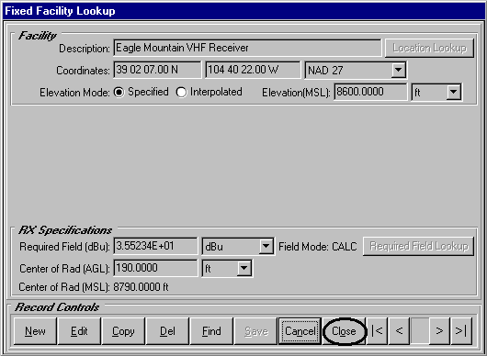Expand the Elevation units ft dropdown
The width and height of the screenshot is (487, 356).
point(453,92)
